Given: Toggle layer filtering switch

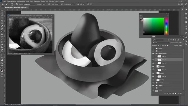Looking at the screenshot, I should tap(183, 39).
